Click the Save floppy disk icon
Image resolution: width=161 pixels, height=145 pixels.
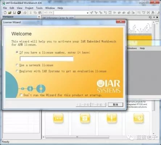15,13
